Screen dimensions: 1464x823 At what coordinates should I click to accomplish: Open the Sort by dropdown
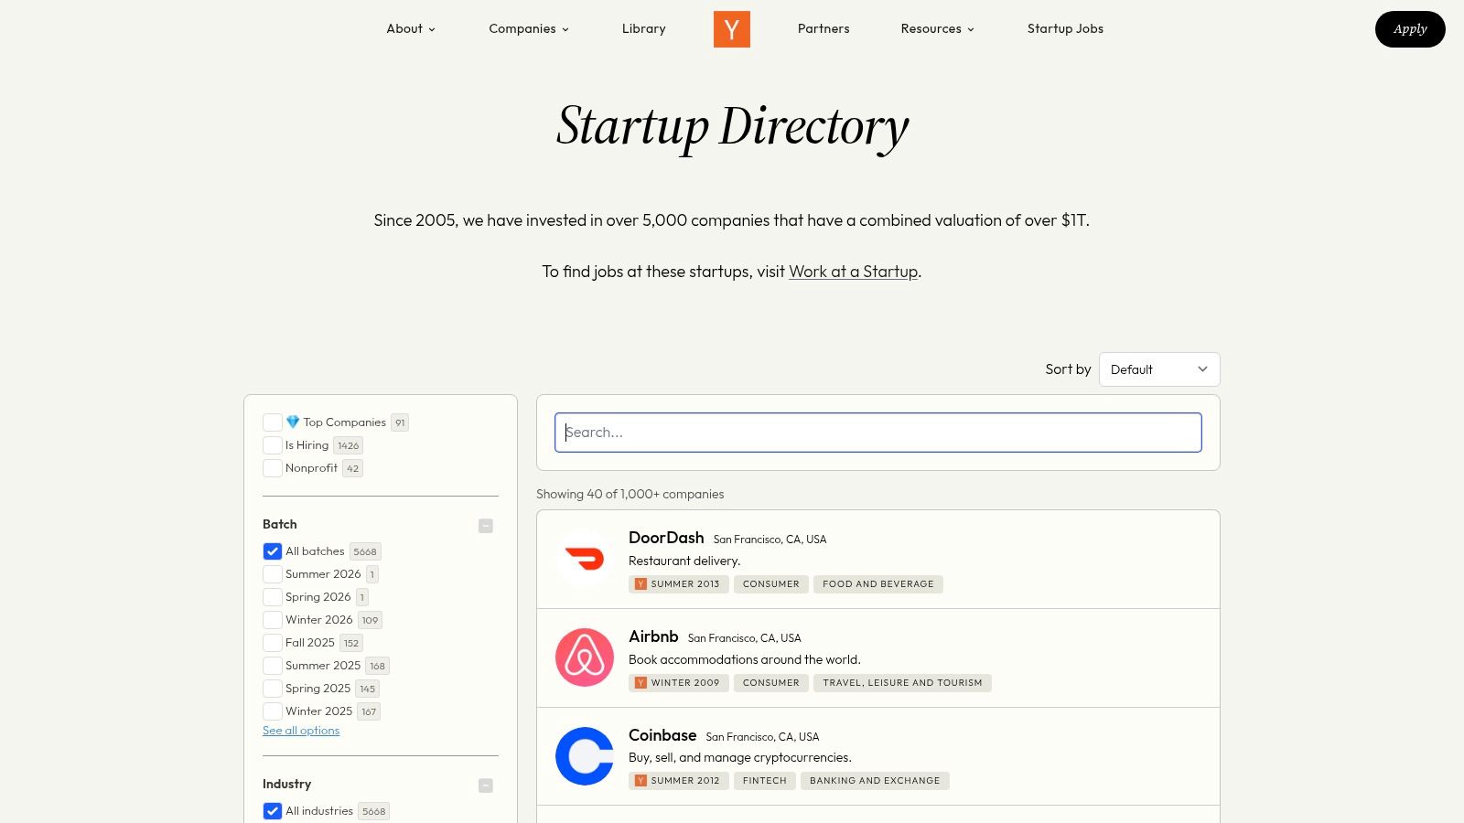[x=1158, y=369]
